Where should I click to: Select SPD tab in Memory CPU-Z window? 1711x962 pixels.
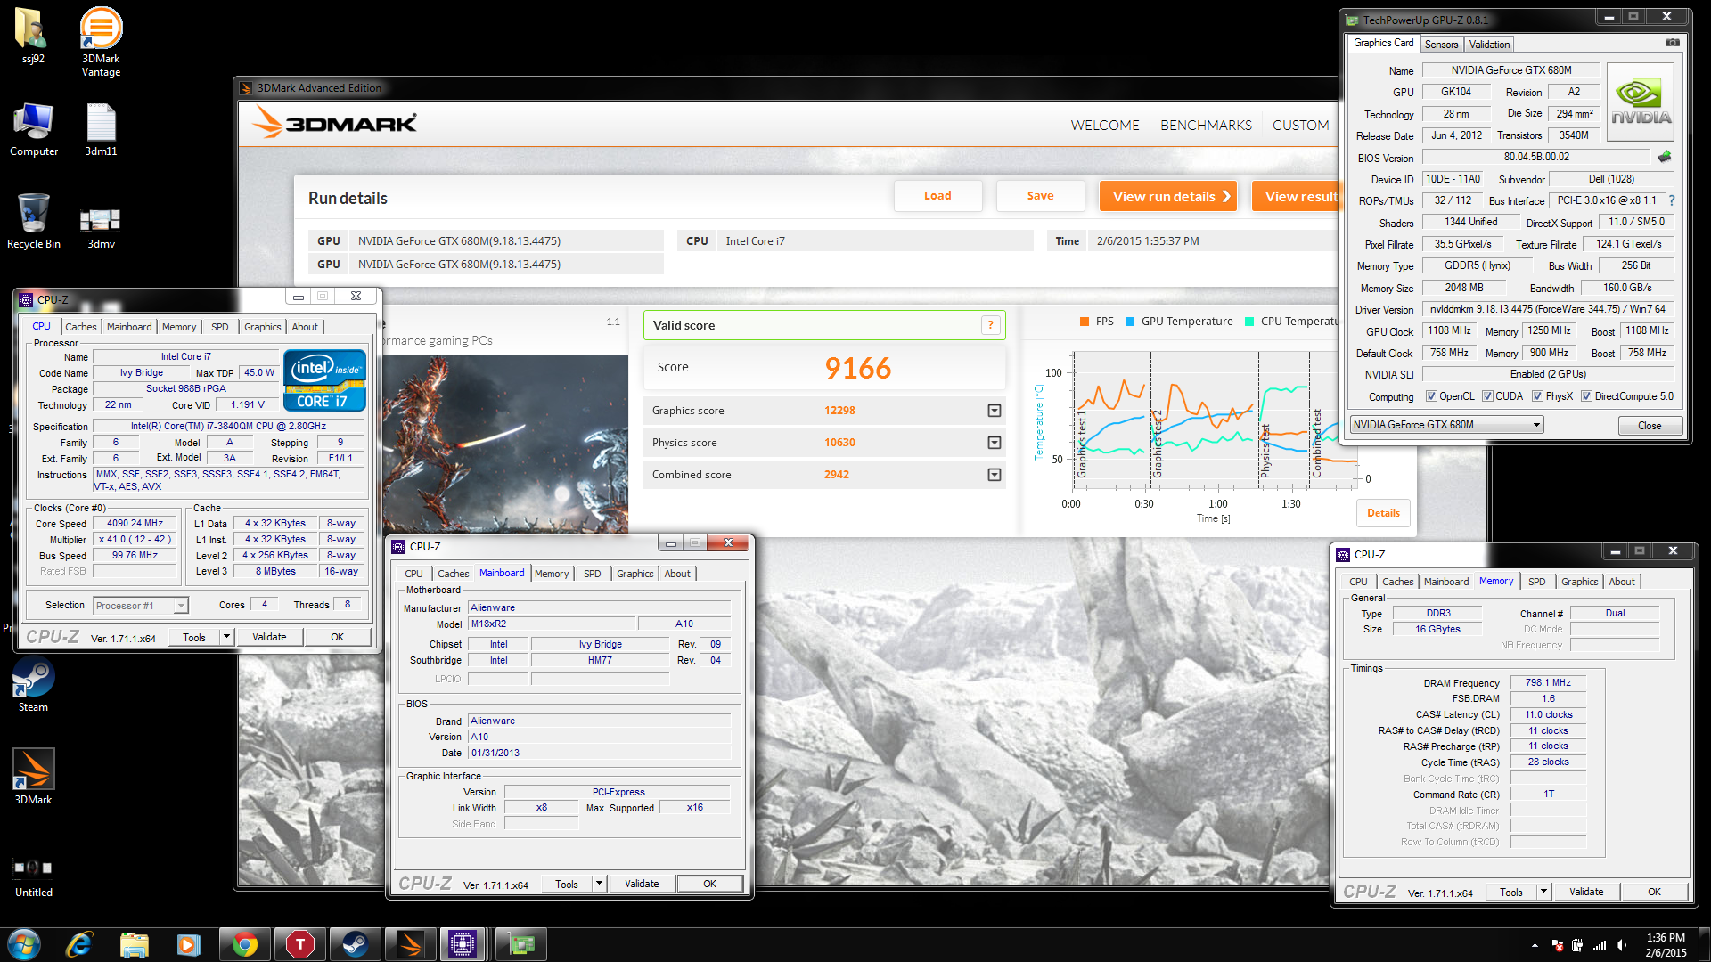(1537, 582)
